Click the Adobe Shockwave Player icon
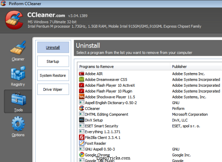 point(81,97)
